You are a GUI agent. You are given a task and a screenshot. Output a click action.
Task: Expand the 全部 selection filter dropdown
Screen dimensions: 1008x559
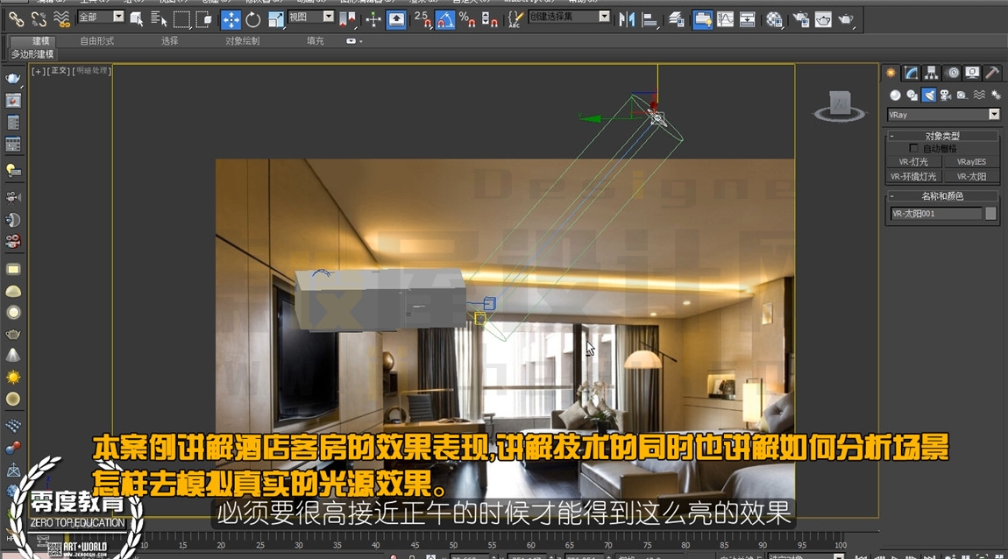pyautogui.click(x=100, y=17)
